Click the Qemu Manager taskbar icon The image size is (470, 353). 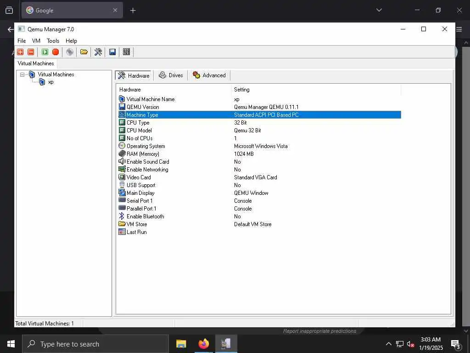click(x=226, y=344)
